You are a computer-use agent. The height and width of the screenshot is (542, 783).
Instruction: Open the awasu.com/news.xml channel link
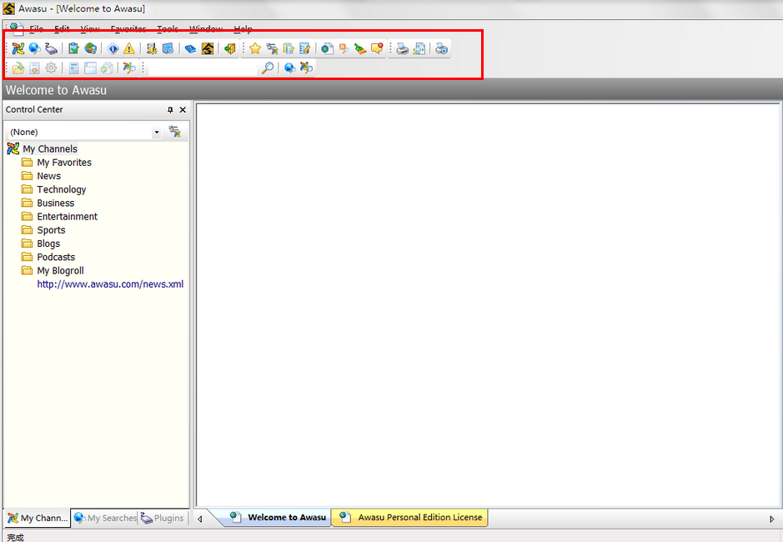[x=110, y=284]
